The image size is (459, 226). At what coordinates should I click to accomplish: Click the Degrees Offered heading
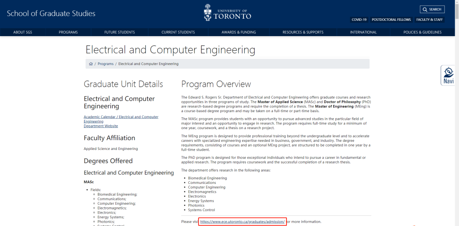click(108, 161)
